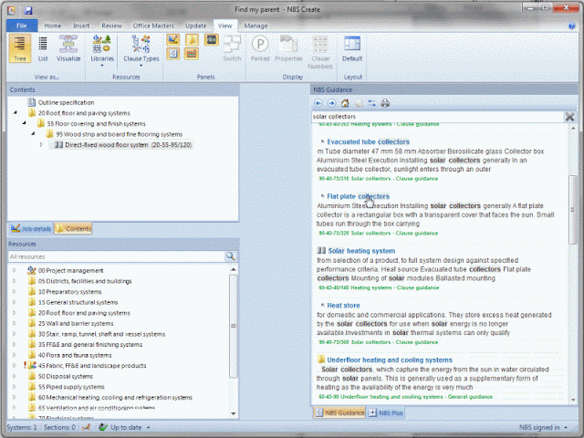584x438 pixels.
Task: Click the Resources list scrollbar thumb
Action: 234,327
